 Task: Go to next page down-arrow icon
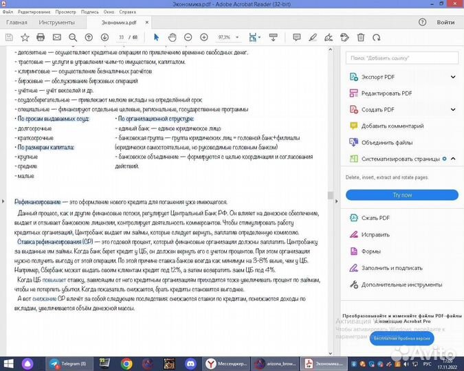[x=104, y=37]
